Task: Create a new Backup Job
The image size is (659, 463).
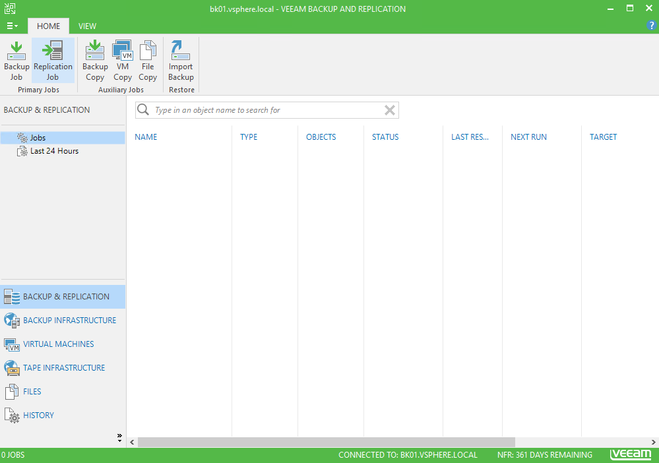Action: pos(16,60)
